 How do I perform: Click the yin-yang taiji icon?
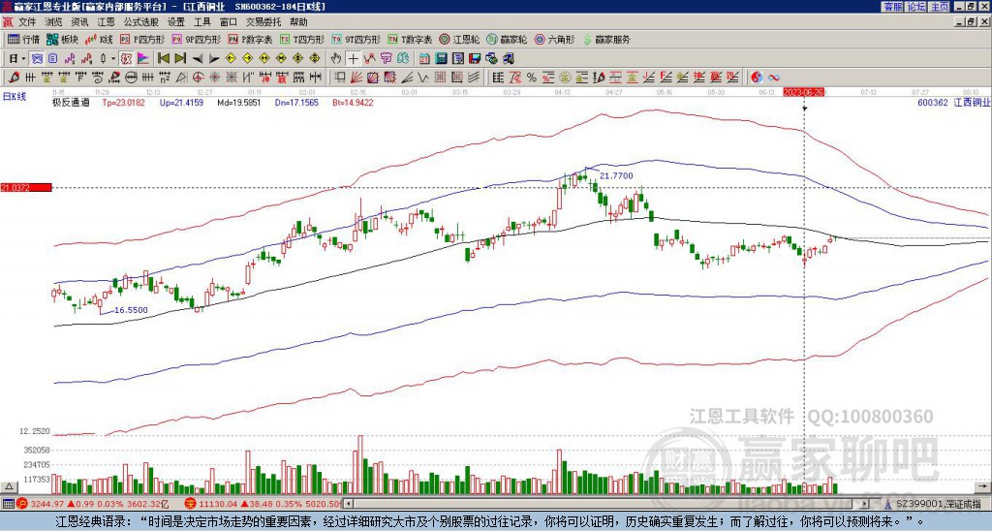pos(757,78)
